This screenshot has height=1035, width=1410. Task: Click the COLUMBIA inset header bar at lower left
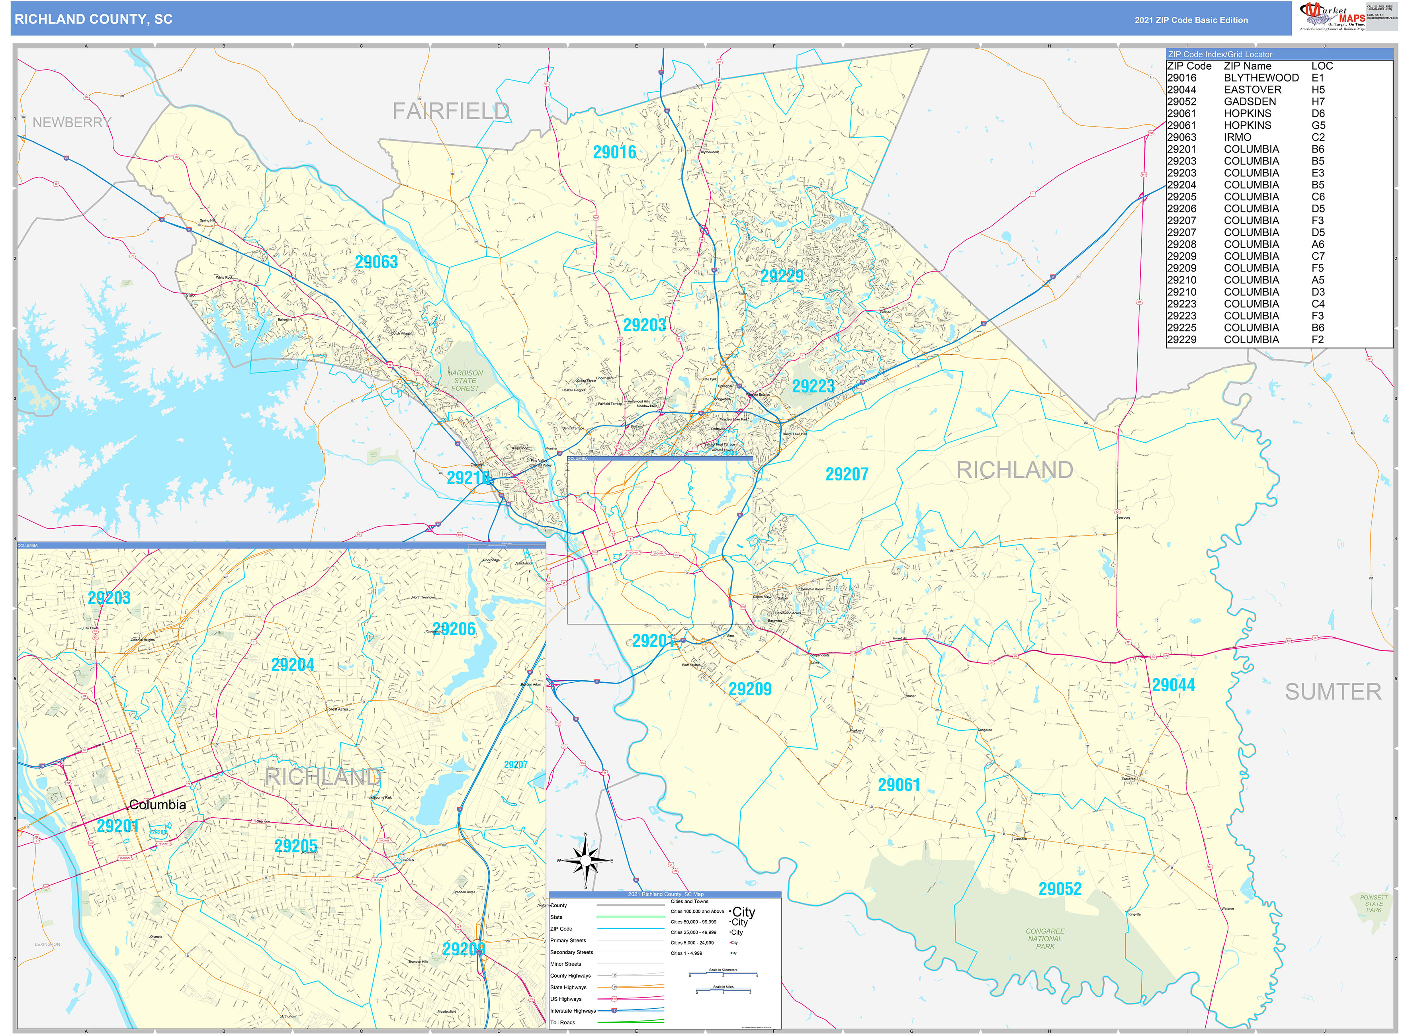(x=282, y=546)
